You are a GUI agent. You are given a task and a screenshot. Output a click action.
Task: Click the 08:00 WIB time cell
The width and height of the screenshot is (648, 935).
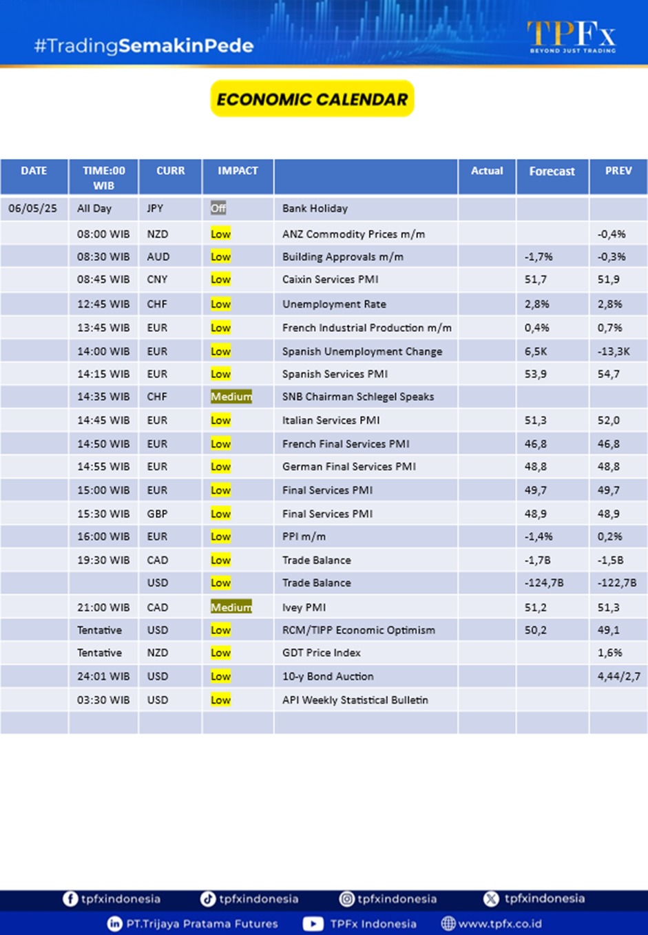click(x=103, y=234)
